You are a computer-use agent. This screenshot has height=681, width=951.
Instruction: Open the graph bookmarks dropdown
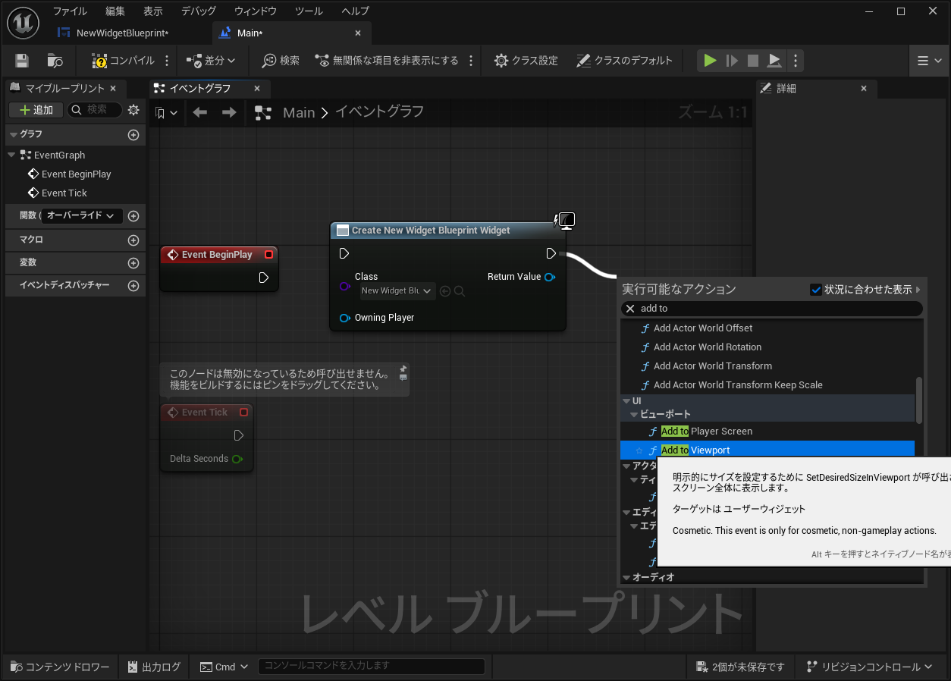click(x=166, y=113)
